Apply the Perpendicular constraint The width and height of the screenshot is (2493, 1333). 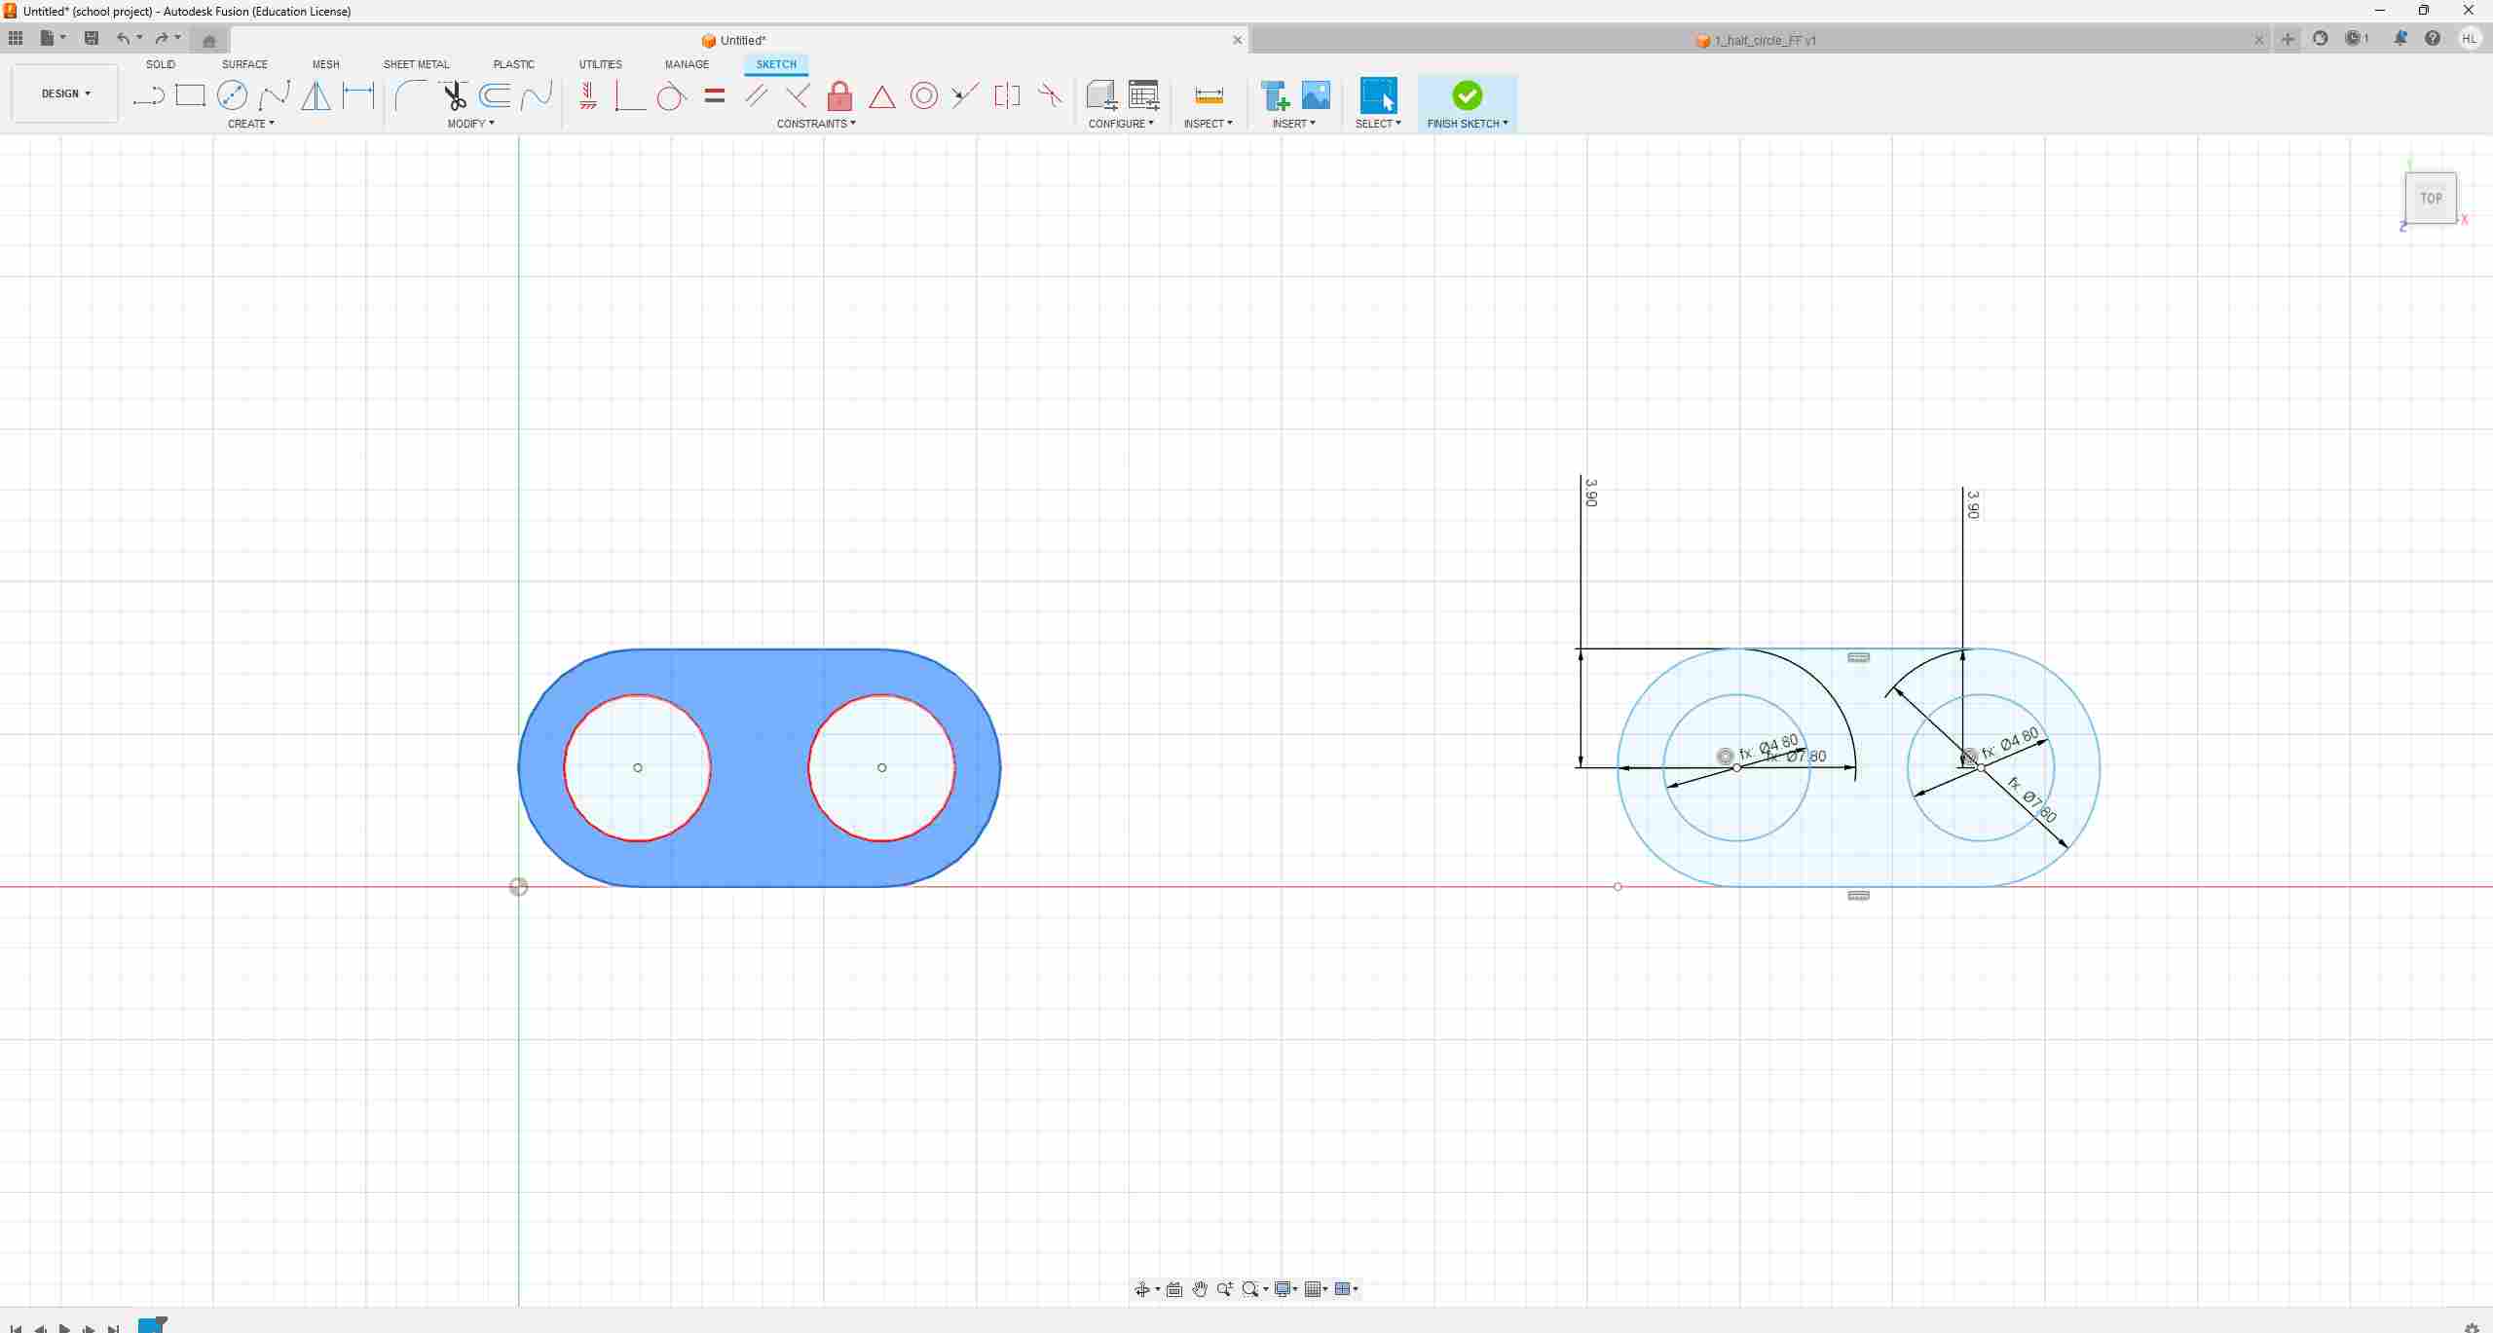(x=798, y=95)
